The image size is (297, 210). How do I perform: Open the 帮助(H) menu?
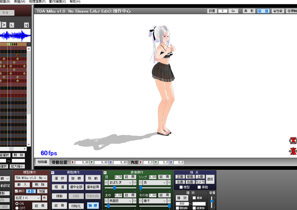pos(75,2)
